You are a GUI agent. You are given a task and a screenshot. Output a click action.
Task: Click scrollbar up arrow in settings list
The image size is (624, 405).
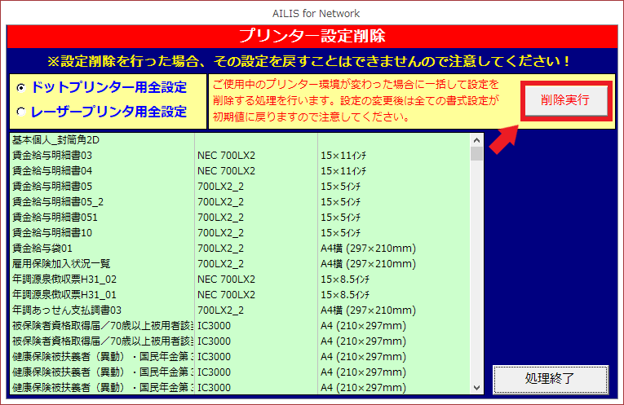tap(476, 139)
